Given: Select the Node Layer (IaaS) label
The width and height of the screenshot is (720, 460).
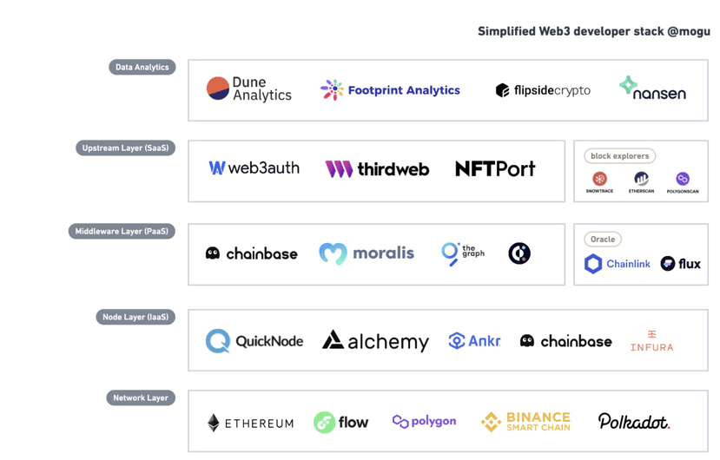Looking at the screenshot, I should (x=135, y=317).
